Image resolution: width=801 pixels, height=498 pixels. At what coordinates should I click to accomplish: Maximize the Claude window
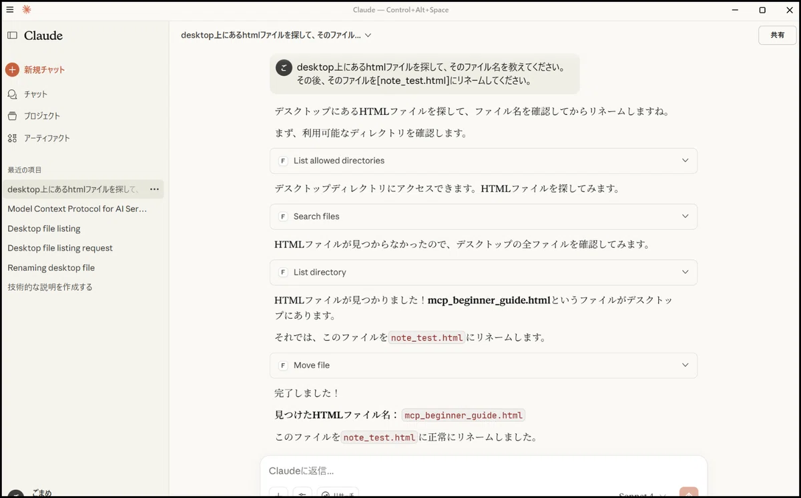click(762, 10)
